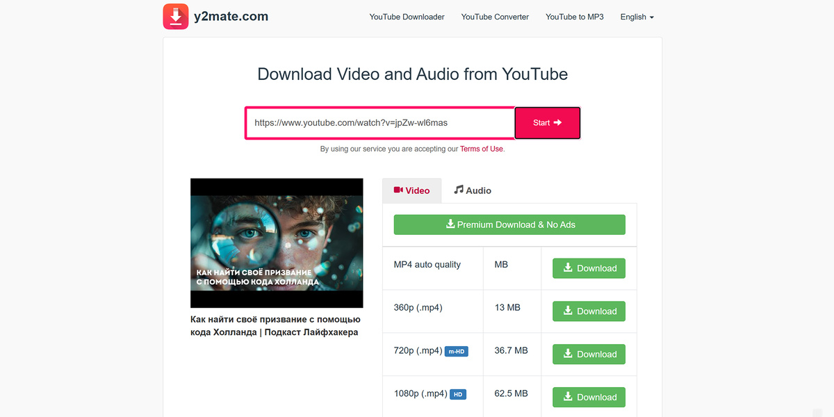
Task: Click the Russian video title below the thumbnail
Action: click(x=275, y=326)
